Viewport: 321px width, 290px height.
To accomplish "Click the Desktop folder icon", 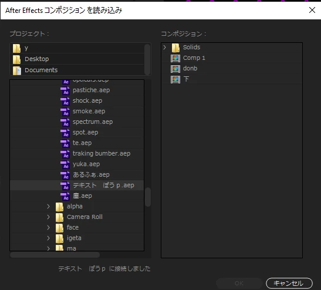I will point(16,59).
